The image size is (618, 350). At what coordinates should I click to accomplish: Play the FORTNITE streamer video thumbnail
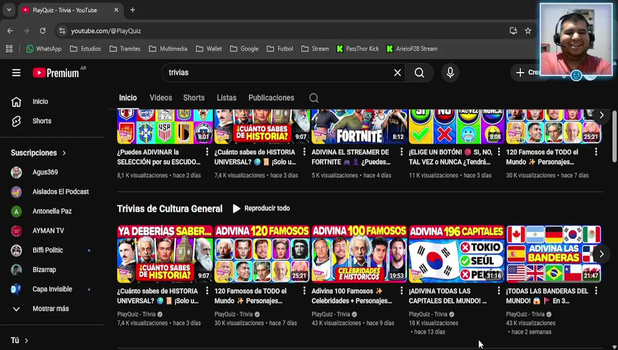[359, 126]
